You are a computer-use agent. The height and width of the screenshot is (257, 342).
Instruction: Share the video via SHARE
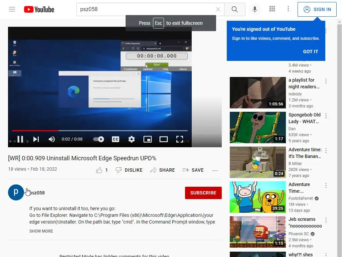pyautogui.click(x=163, y=170)
